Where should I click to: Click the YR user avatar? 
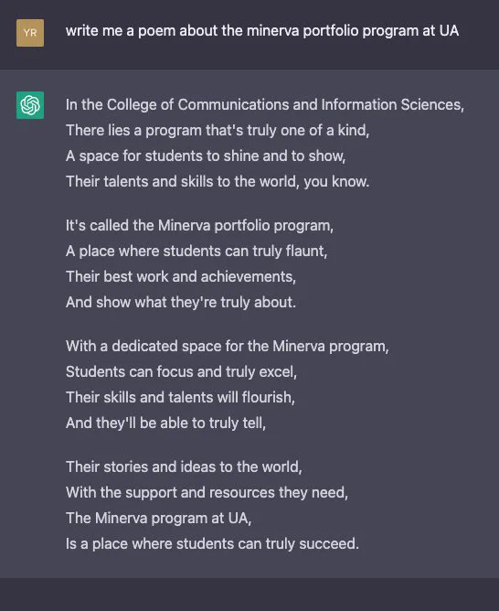30,33
